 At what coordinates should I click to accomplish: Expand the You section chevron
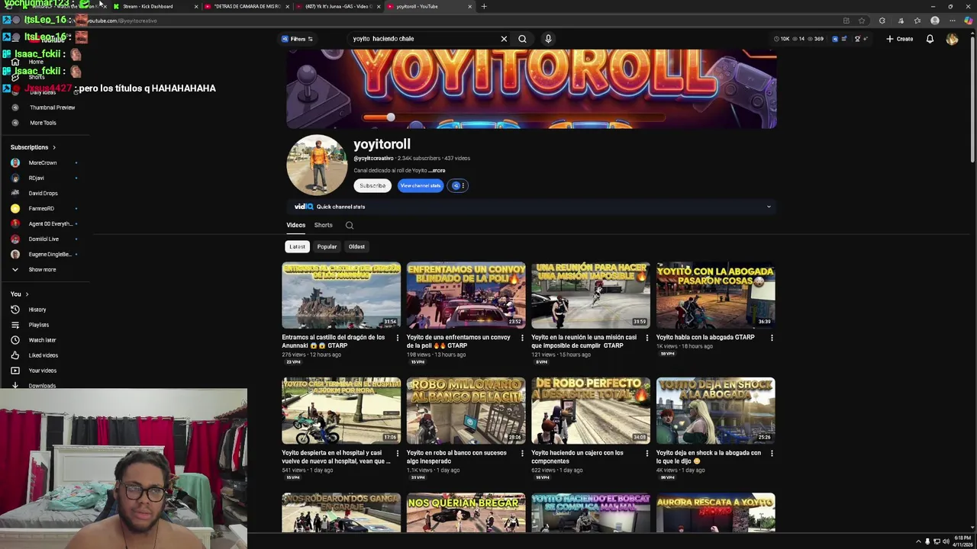click(27, 294)
